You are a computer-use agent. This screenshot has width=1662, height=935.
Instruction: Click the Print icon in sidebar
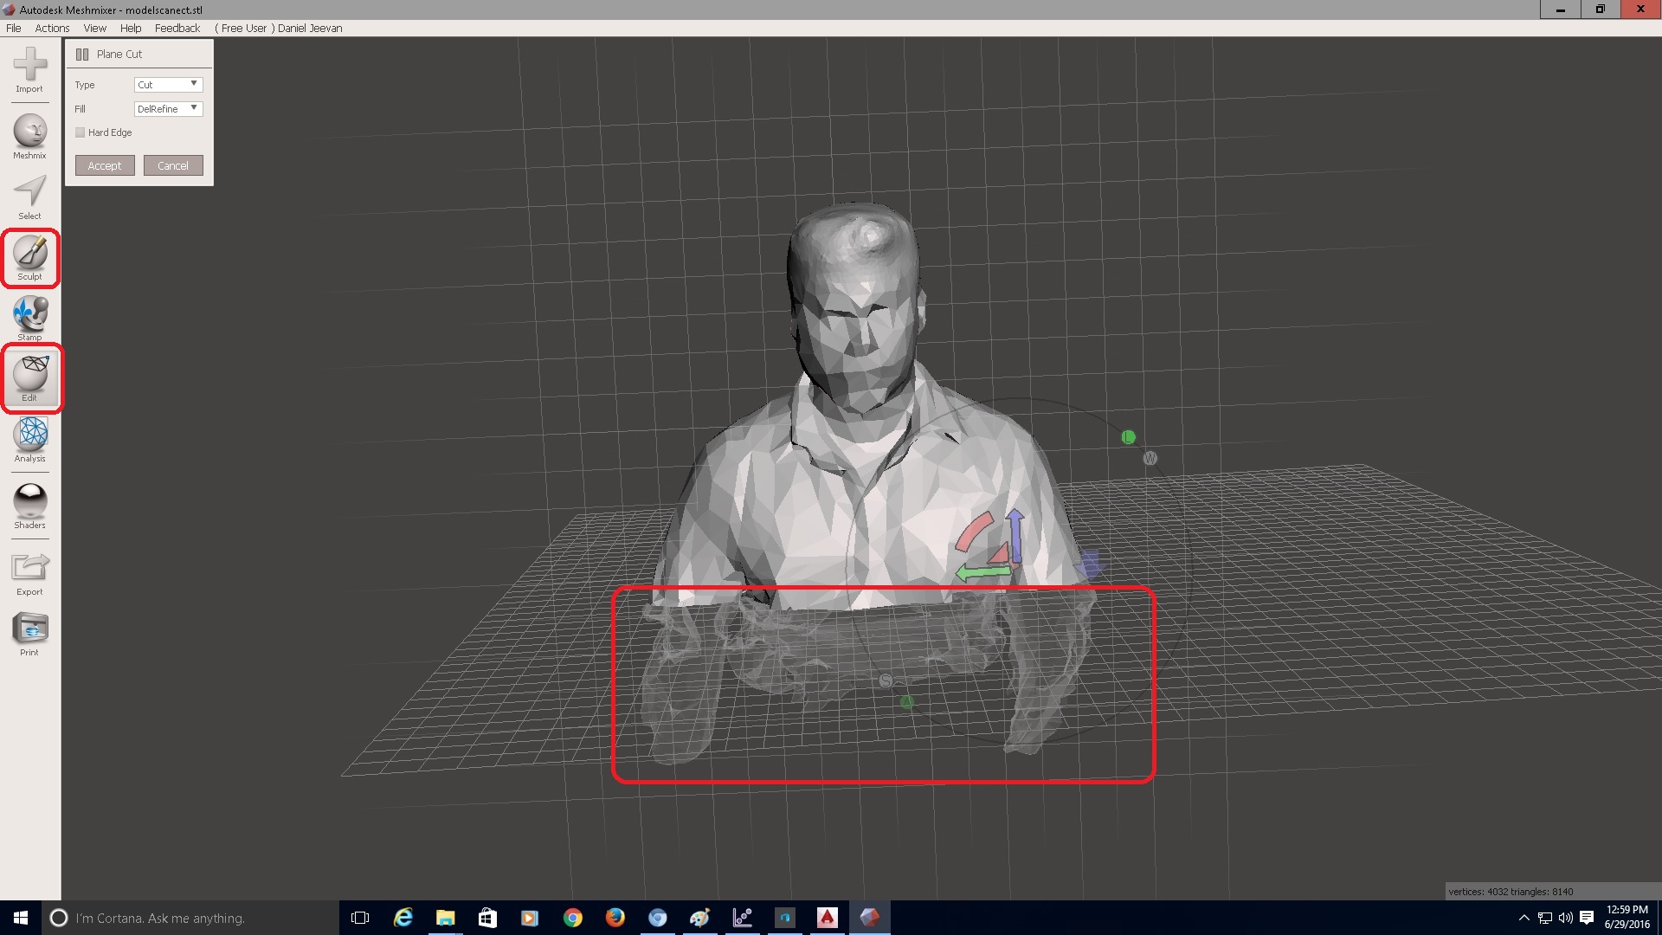pos(30,629)
